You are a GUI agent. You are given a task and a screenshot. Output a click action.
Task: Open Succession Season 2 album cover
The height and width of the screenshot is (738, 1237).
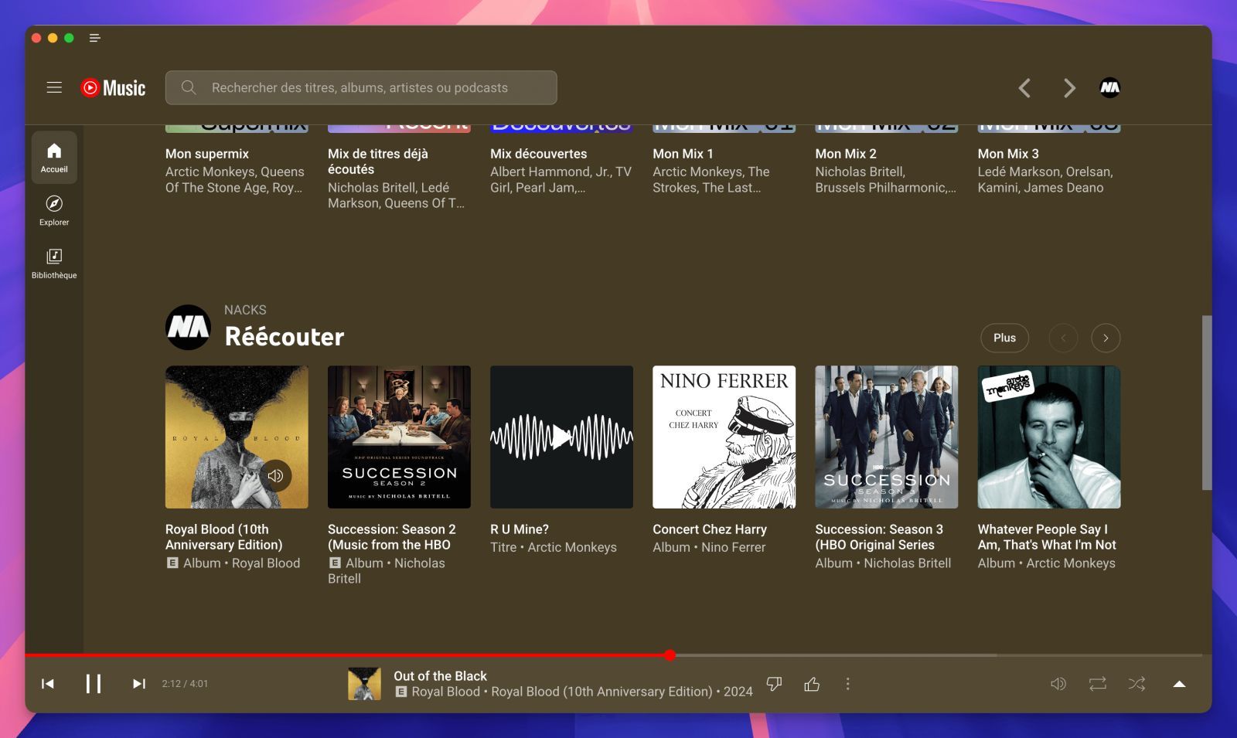point(399,437)
